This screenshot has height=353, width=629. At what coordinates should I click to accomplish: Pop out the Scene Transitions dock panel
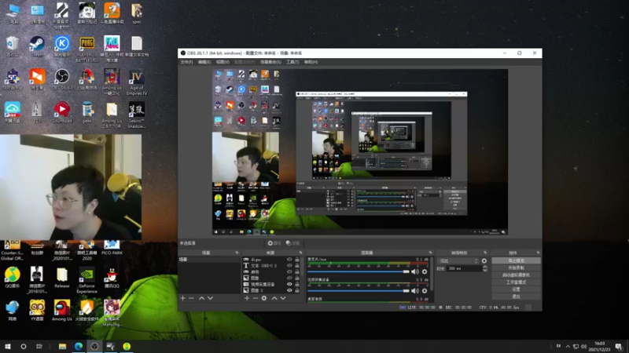pyautogui.click(x=485, y=253)
